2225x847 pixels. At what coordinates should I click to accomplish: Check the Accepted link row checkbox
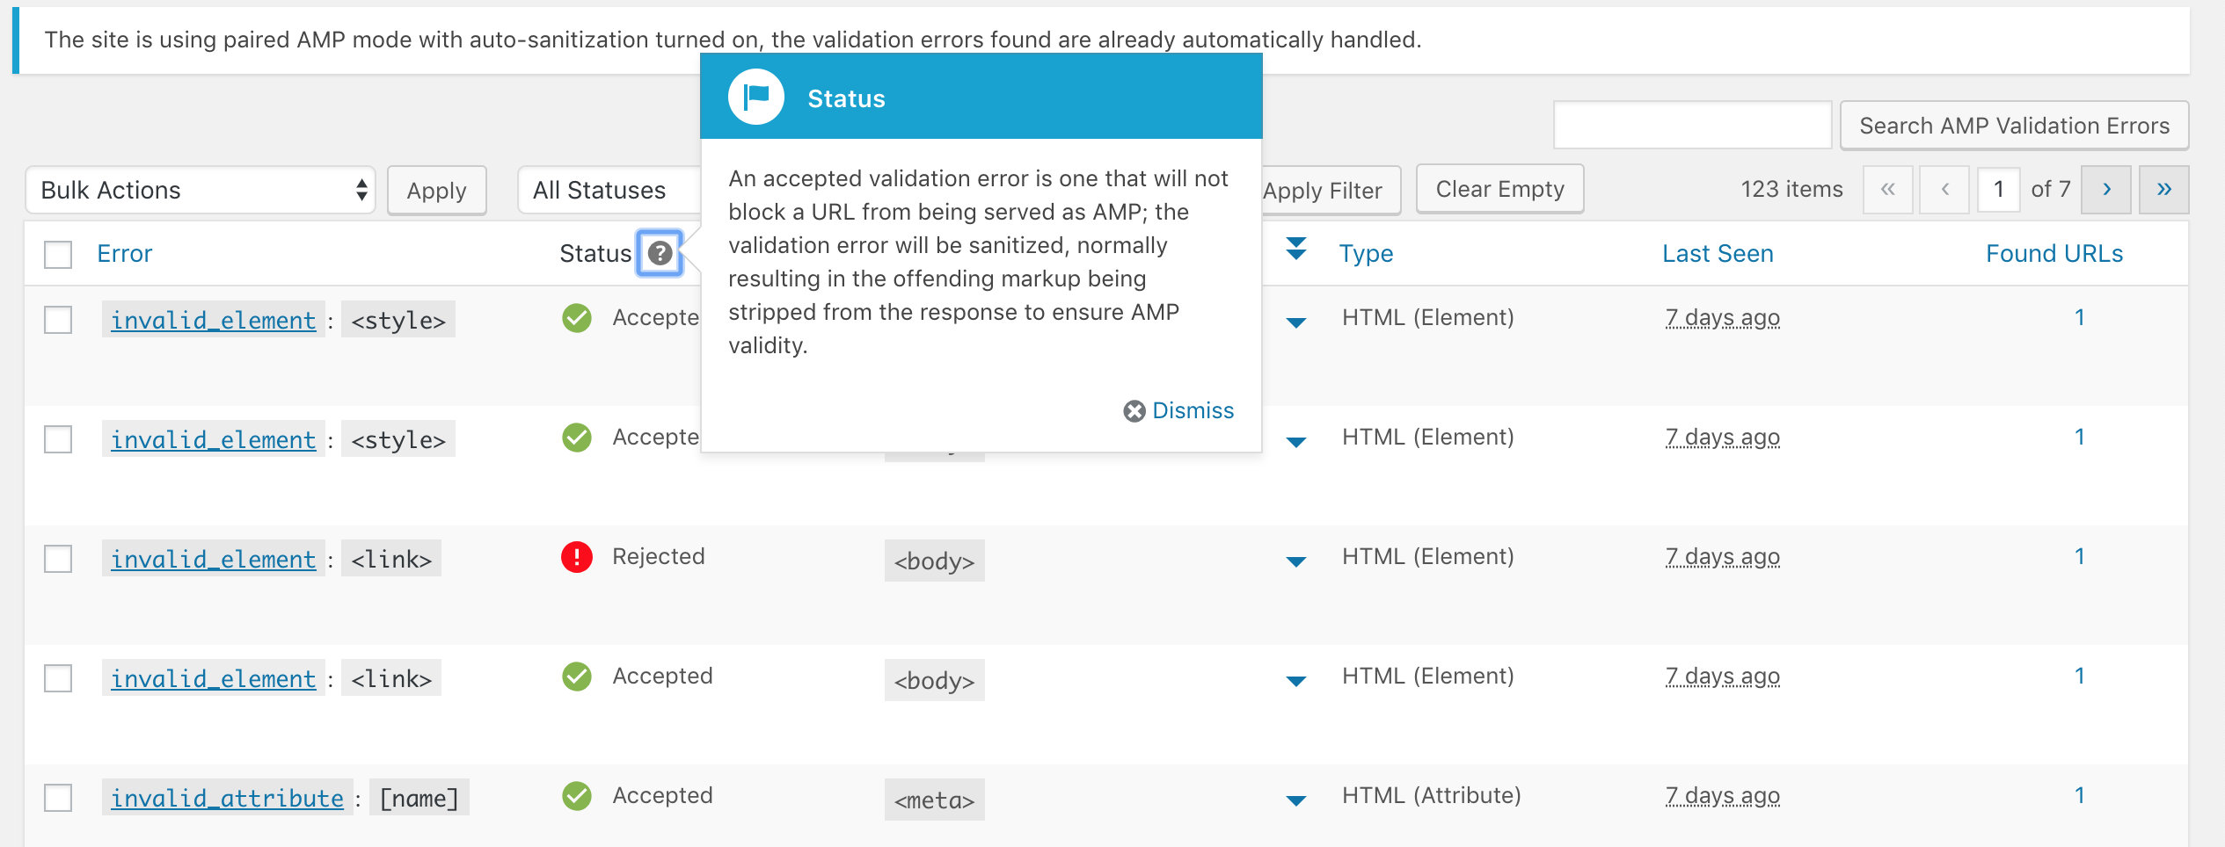58,678
